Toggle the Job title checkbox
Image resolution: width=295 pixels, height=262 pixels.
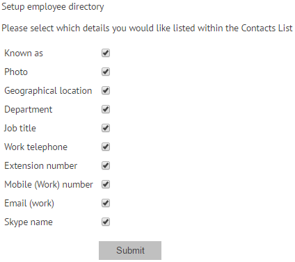click(106, 128)
